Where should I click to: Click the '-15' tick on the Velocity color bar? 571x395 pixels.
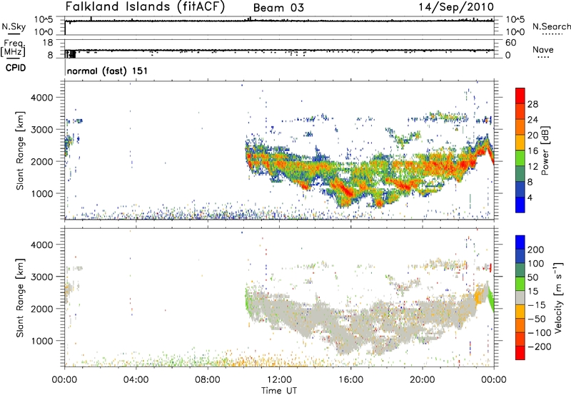coord(537,304)
